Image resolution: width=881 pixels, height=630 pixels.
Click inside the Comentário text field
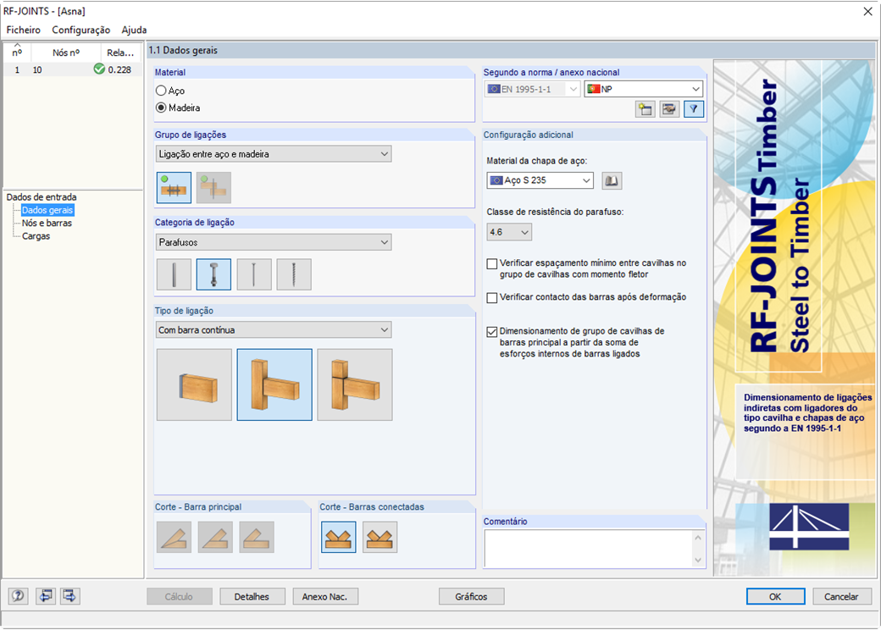click(x=588, y=549)
